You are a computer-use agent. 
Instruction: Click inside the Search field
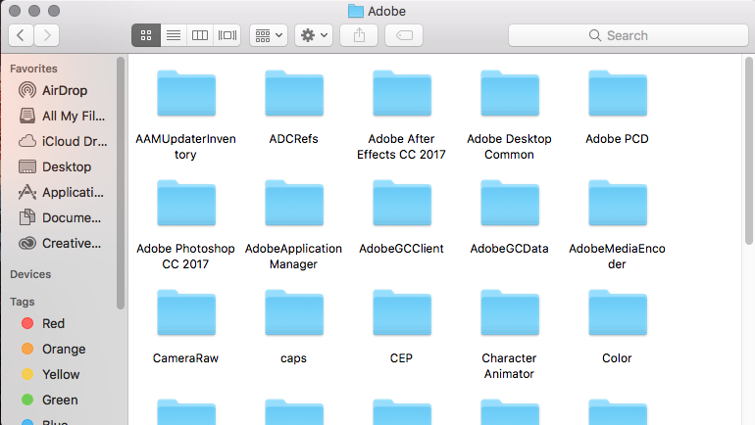tap(629, 35)
